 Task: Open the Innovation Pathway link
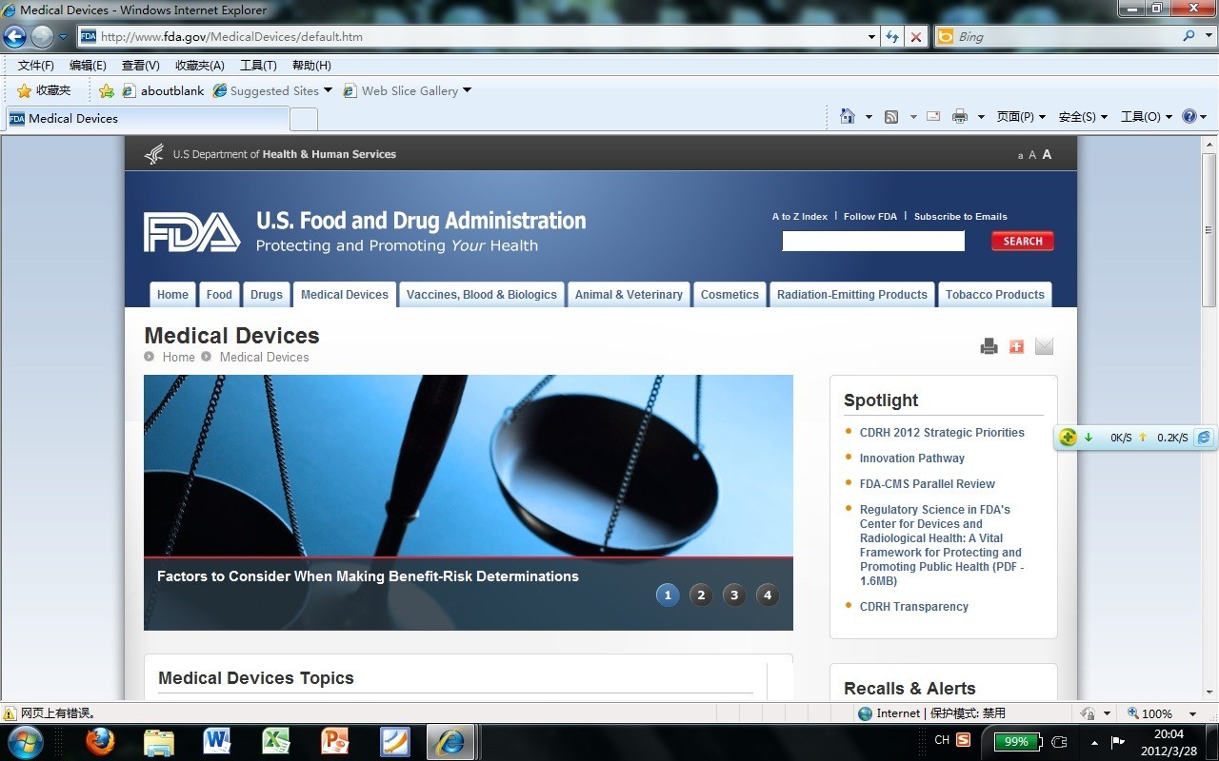[x=912, y=458]
